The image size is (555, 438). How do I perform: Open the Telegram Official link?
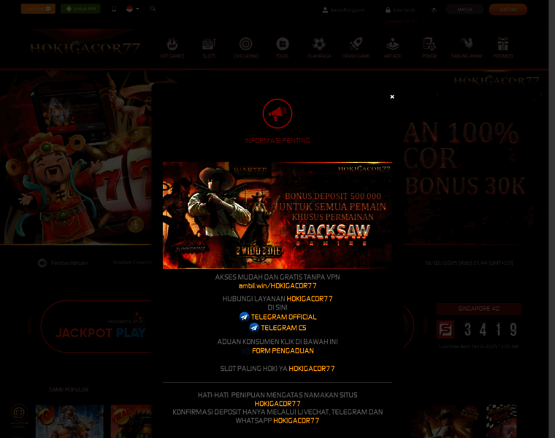pyautogui.click(x=283, y=317)
